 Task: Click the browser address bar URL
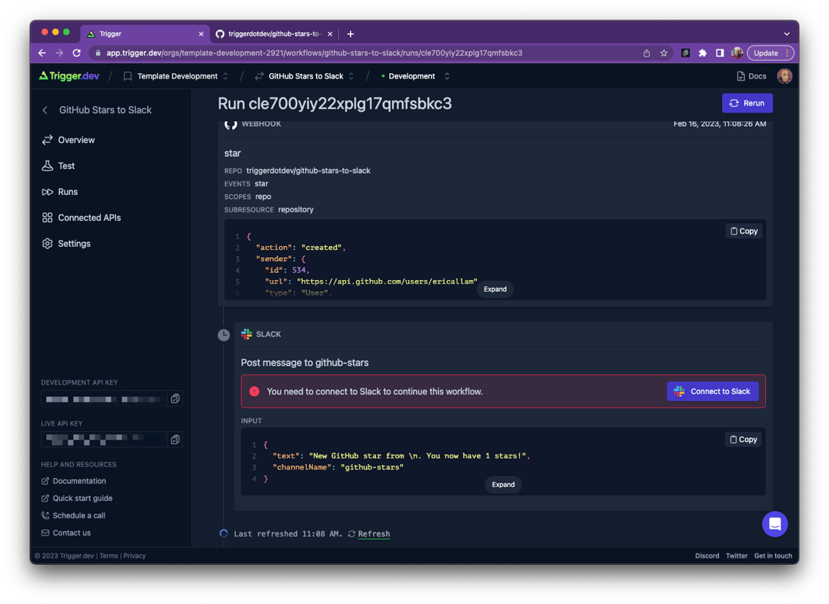314,53
